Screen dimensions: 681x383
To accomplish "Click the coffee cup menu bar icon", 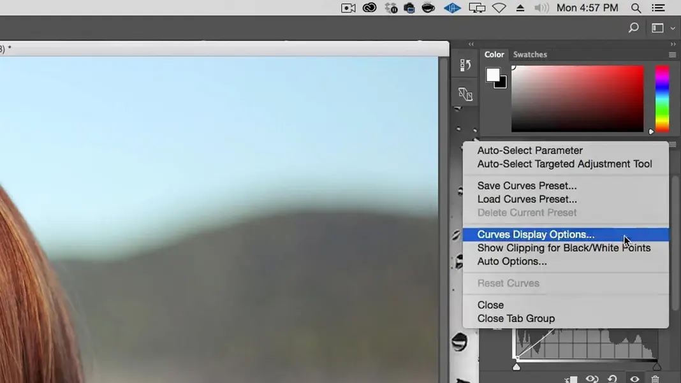I will coord(428,8).
